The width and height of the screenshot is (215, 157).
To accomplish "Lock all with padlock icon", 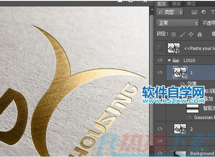I will 199,34.
